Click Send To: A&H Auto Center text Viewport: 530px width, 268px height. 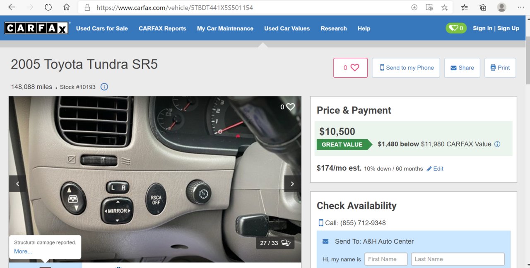pos(374,242)
